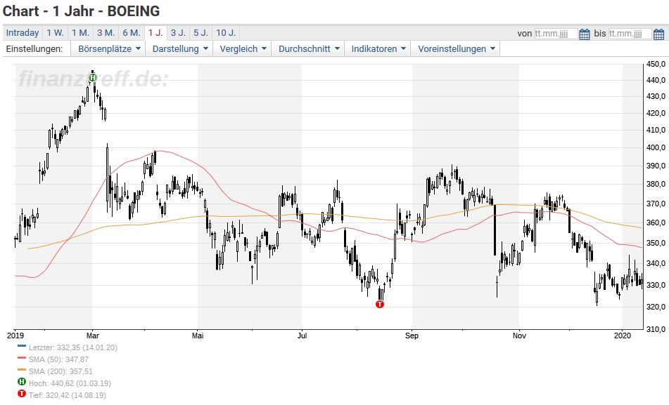Focus the 'von' date input field
Viewport: 669px width, 405px height.
click(x=556, y=34)
